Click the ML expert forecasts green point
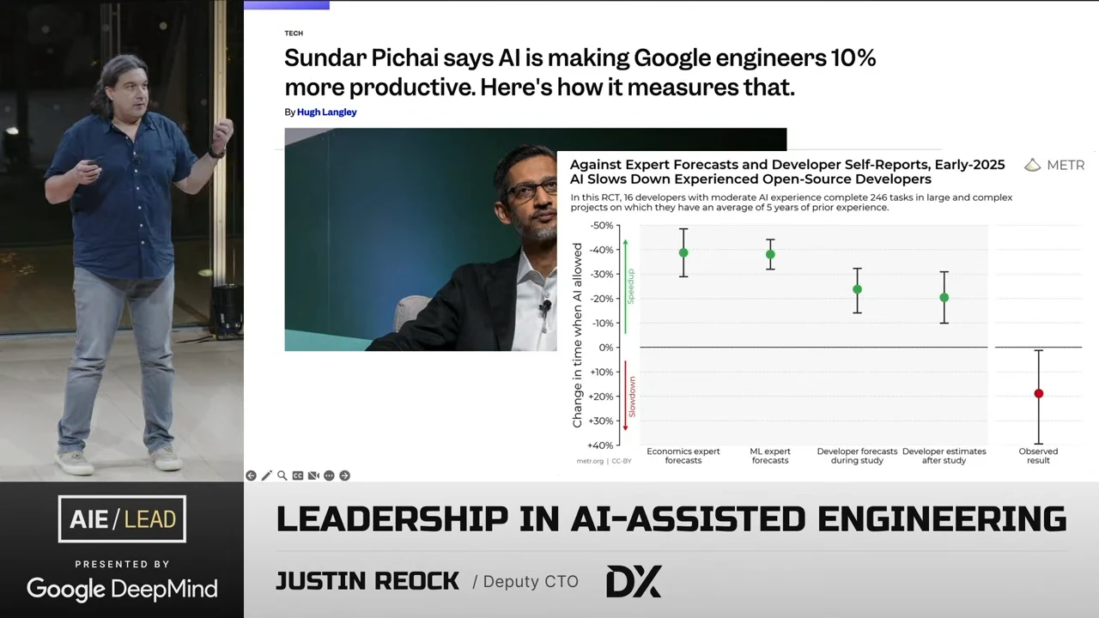Screen dimensions: 1099x618 pyautogui.click(x=770, y=254)
